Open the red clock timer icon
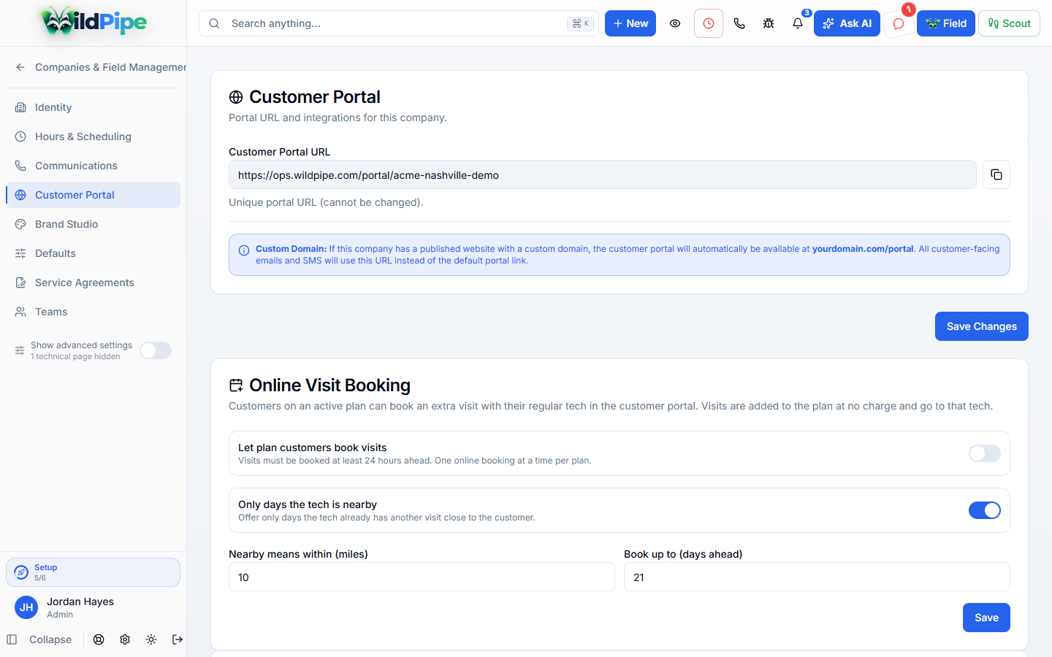The width and height of the screenshot is (1052, 657). click(709, 23)
